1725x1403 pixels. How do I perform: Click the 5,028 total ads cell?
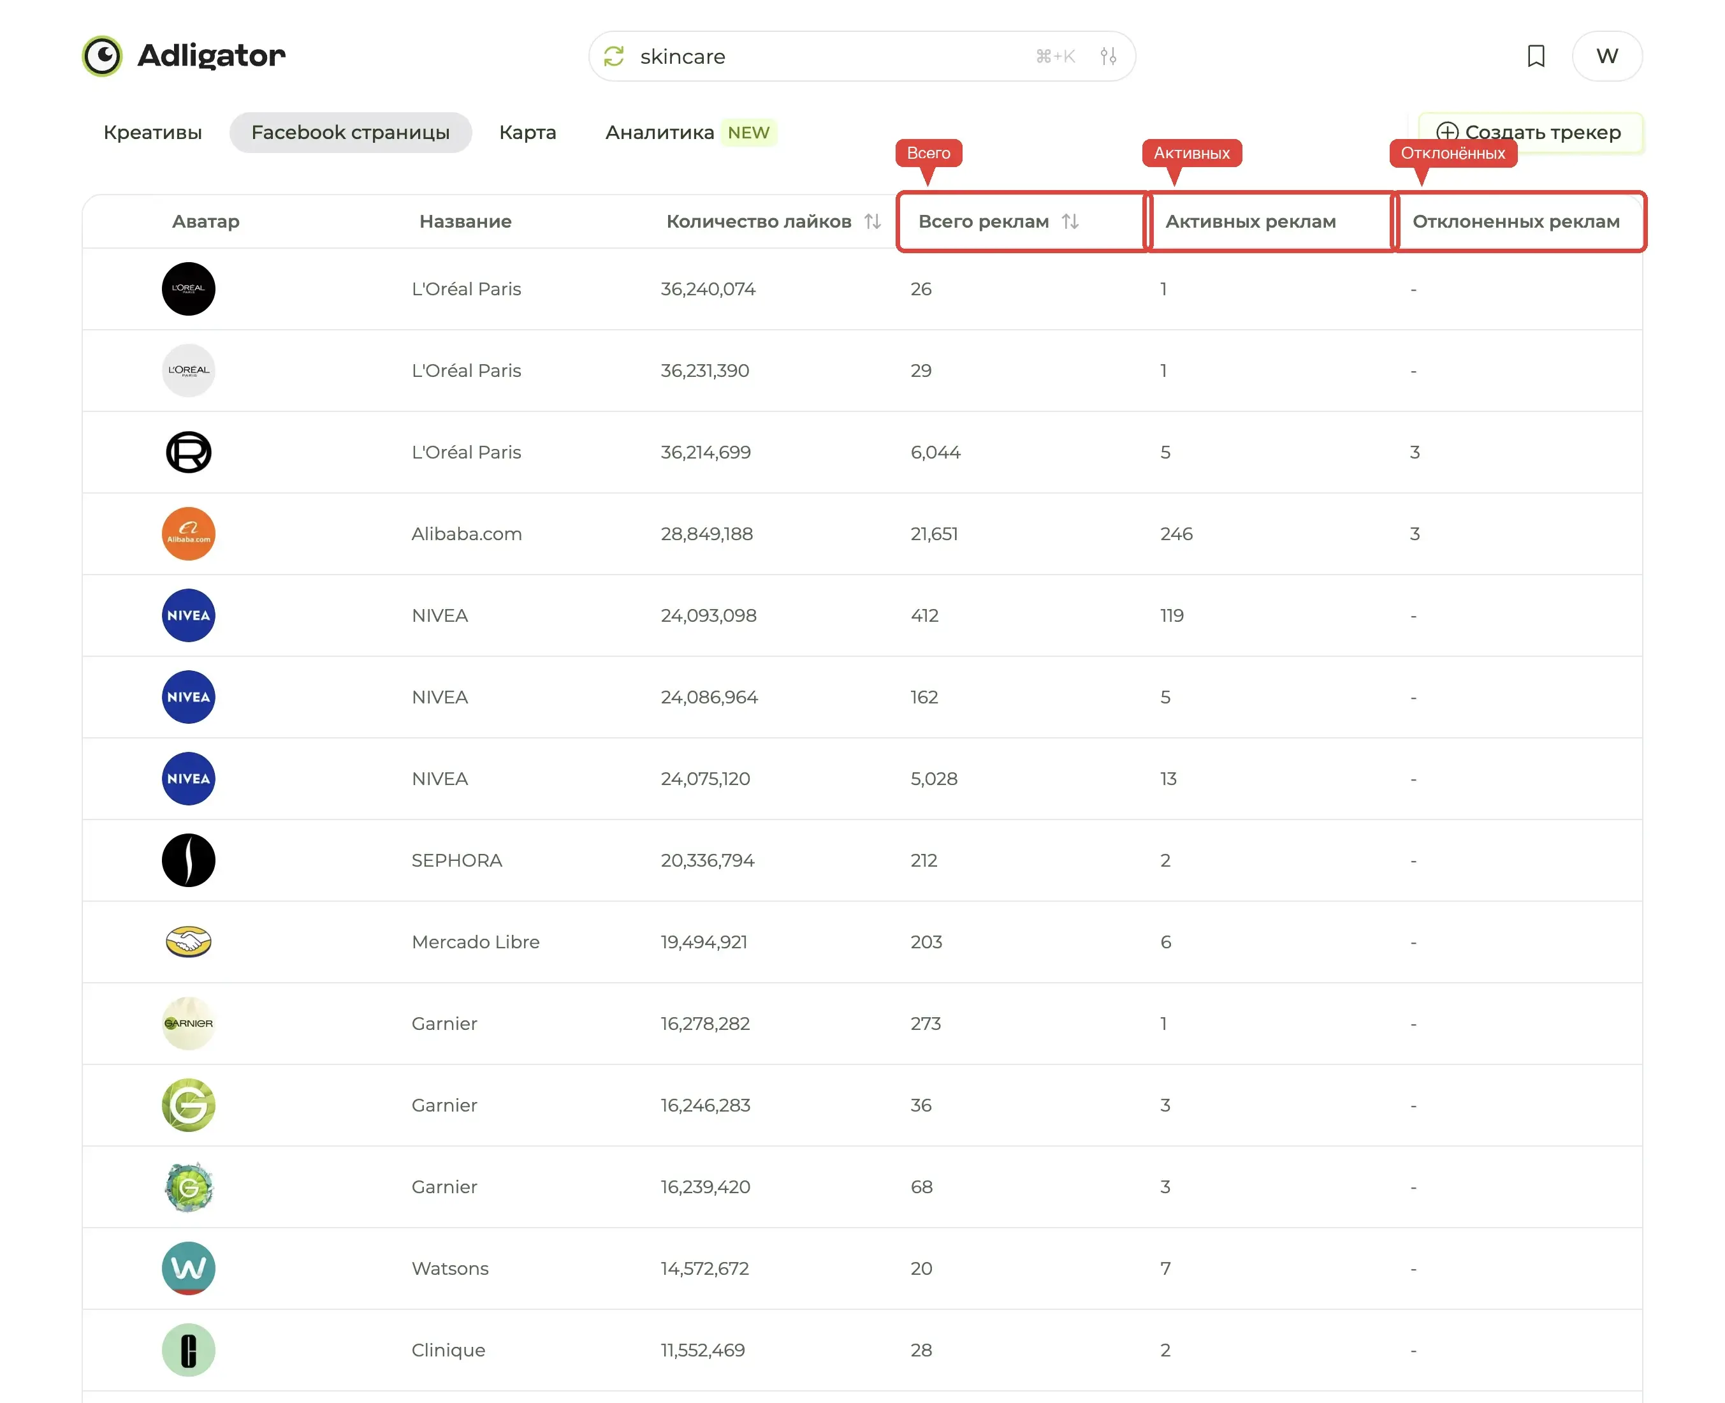click(934, 778)
